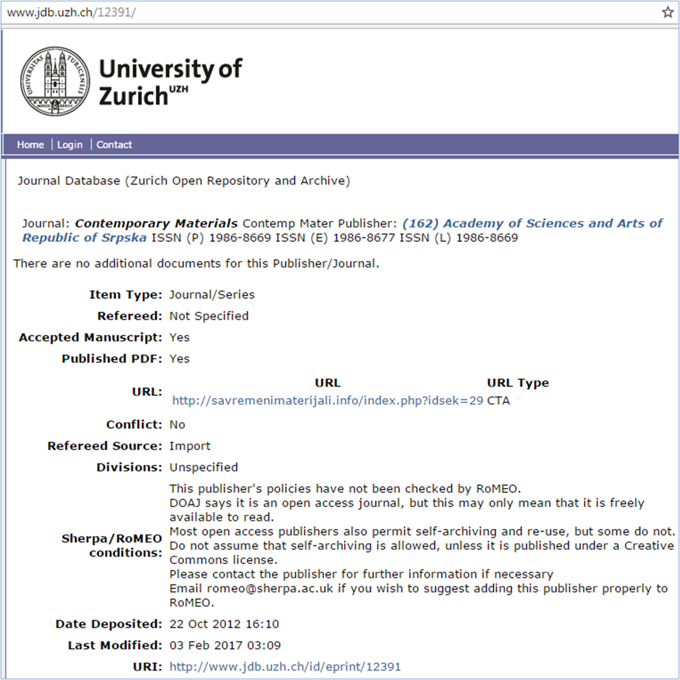
Task: Click the Divisions value Unspecified
Action: coord(204,467)
